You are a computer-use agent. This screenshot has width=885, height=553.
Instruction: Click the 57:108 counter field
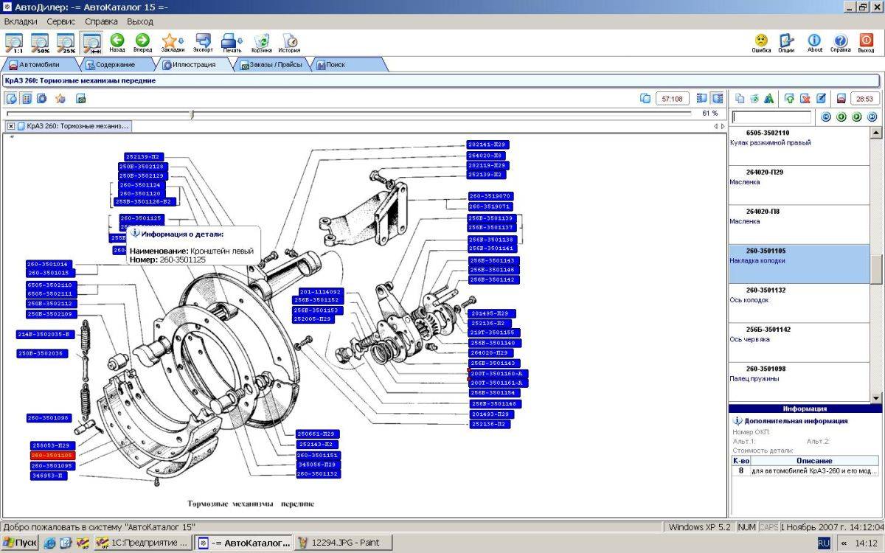672,98
